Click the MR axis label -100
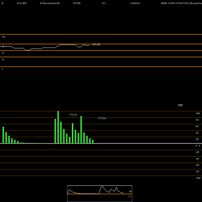Viewport: 202px width, 202px height. [x=198, y=178]
